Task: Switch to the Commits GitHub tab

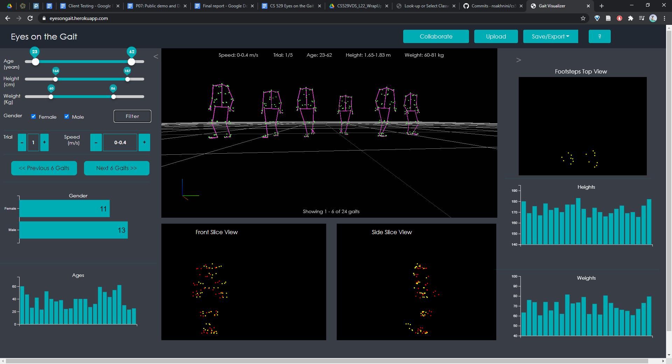Action: tap(492, 6)
